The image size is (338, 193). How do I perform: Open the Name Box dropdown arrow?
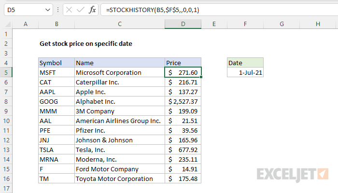coord(48,10)
